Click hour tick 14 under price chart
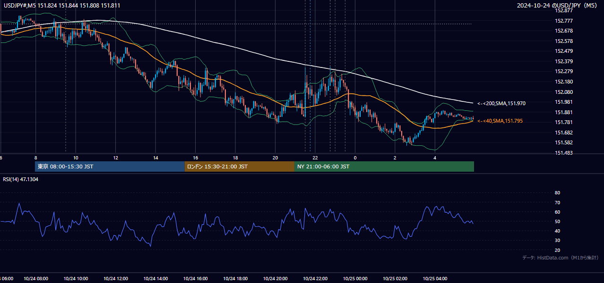 155,158
